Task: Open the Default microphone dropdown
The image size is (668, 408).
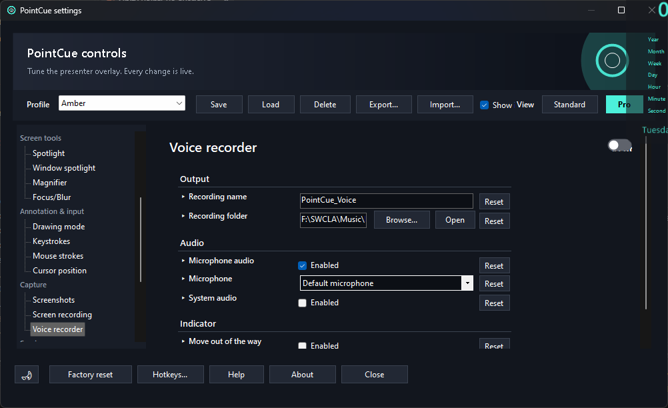Action: (x=387, y=283)
